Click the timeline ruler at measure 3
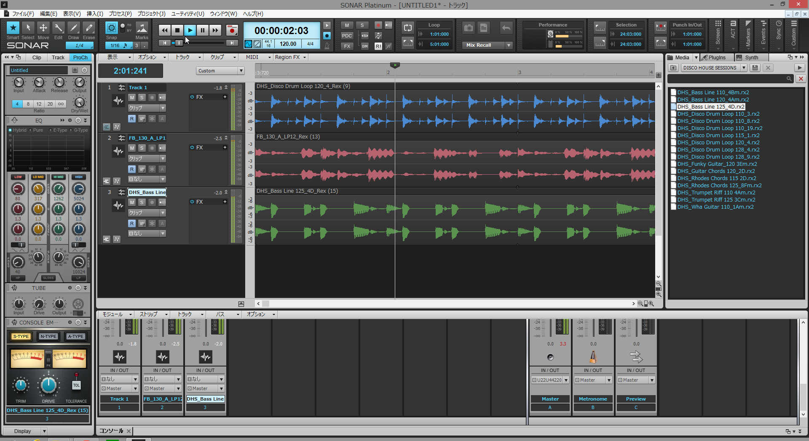This screenshot has width=809, height=441. [520, 72]
